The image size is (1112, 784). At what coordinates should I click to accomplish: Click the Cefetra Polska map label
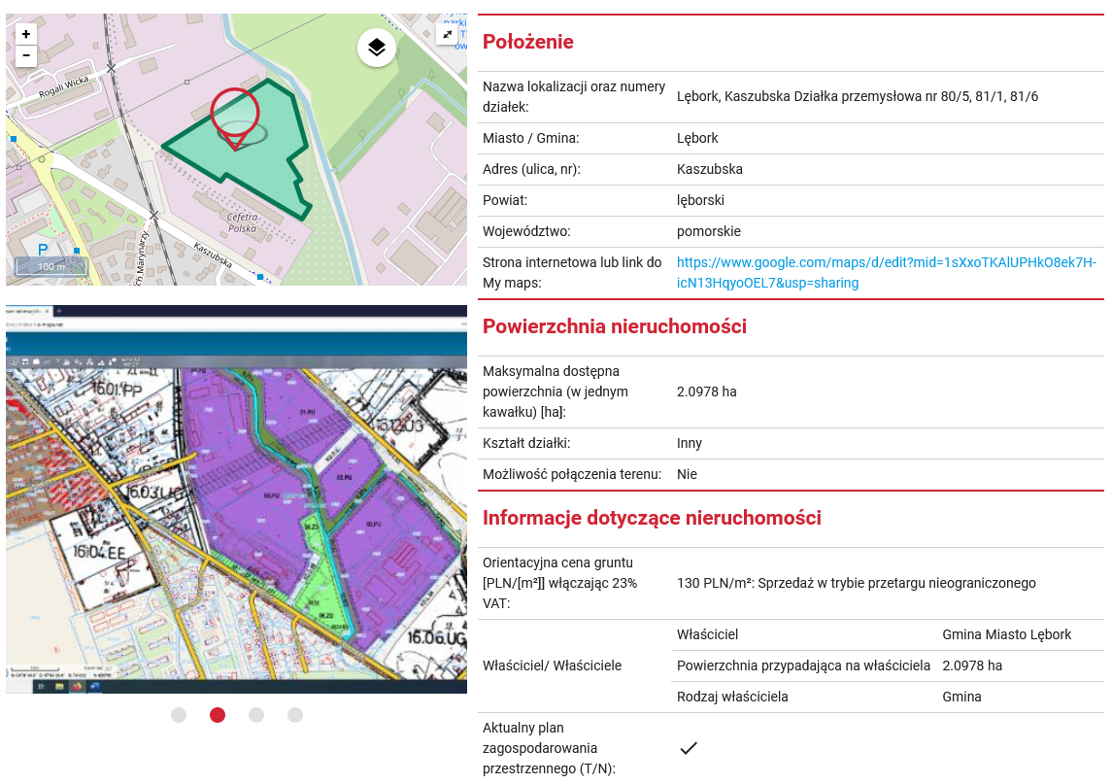[x=242, y=222]
